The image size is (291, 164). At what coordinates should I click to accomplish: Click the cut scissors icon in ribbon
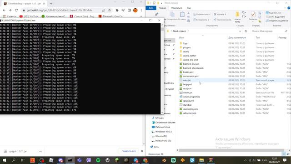point(189,13)
